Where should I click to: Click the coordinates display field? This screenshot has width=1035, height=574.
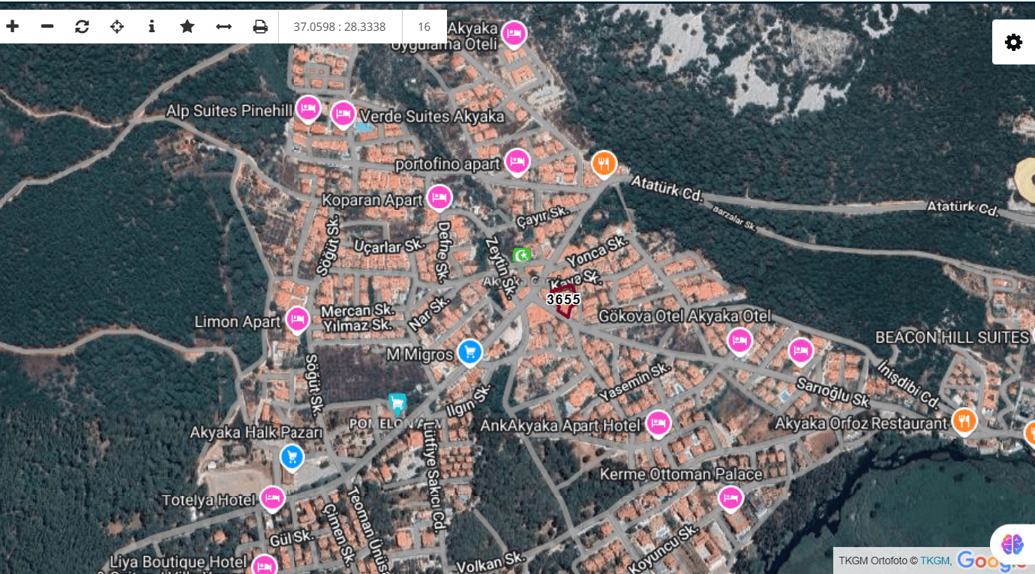coord(340,27)
